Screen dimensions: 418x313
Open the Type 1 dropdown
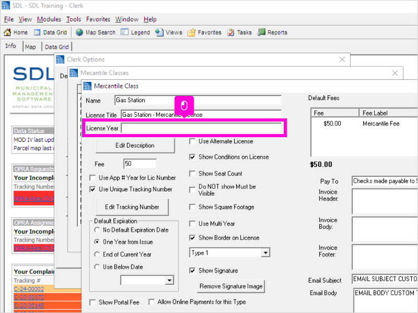point(265,252)
